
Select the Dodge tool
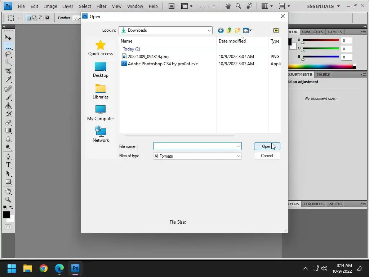pyautogui.click(x=8, y=147)
